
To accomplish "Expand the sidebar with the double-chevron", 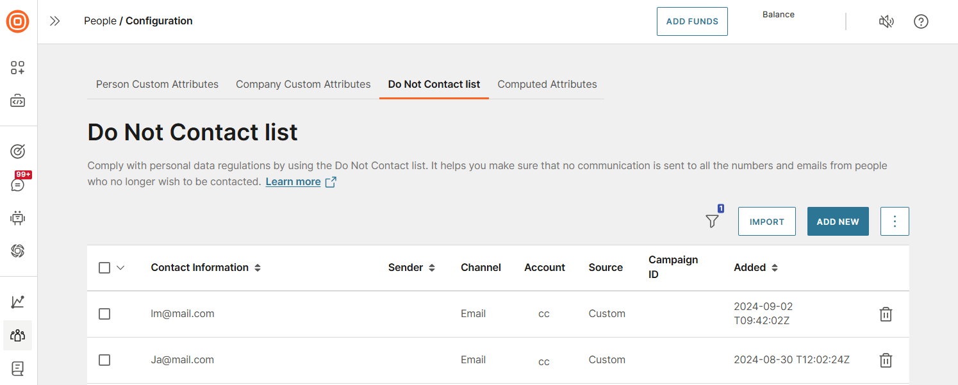I will [x=54, y=20].
